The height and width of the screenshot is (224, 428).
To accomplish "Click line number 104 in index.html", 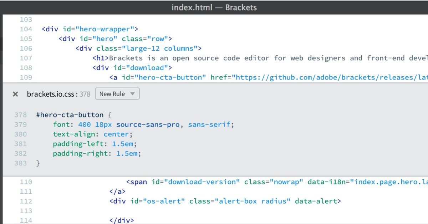I will pyautogui.click(x=25, y=29).
